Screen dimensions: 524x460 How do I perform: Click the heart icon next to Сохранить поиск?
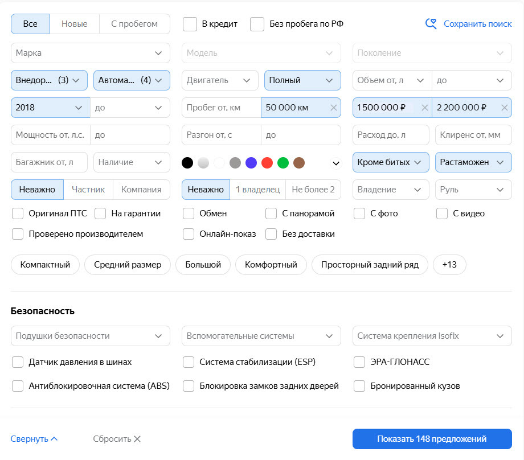(431, 24)
